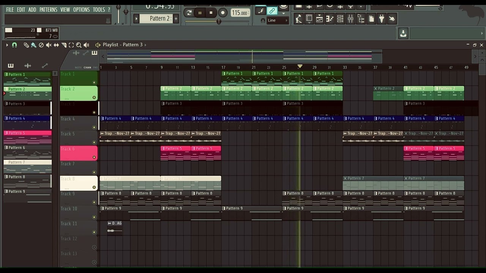Open the Mixer from main toolbar

click(x=350, y=19)
